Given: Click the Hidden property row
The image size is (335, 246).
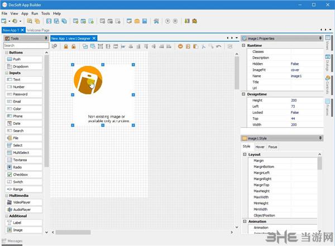Looking at the screenshot, I should pyautogui.click(x=285, y=64).
